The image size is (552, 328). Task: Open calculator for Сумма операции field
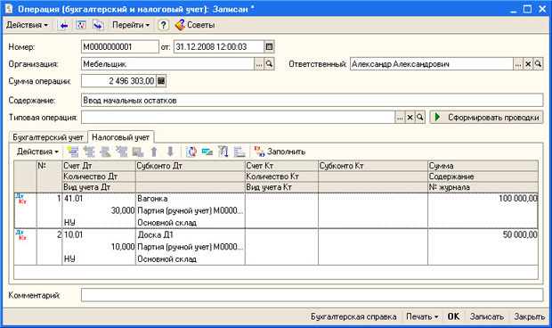161,81
